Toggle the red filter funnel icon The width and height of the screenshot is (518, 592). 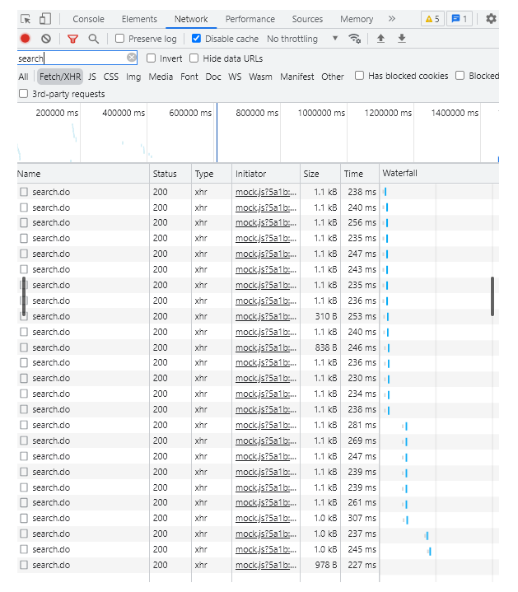[x=73, y=39]
